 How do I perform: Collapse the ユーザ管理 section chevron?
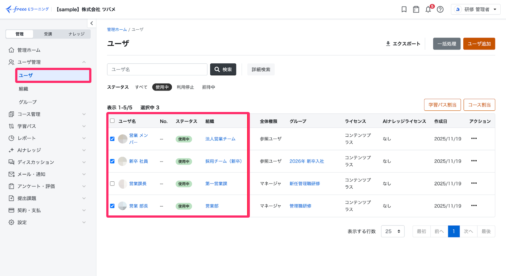pyautogui.click(x=84, y=62)
